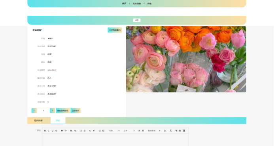Screen dimensions: 274x146
Task: Switch to the 花卉详情 tab
Action: click(x=38, y=120)
